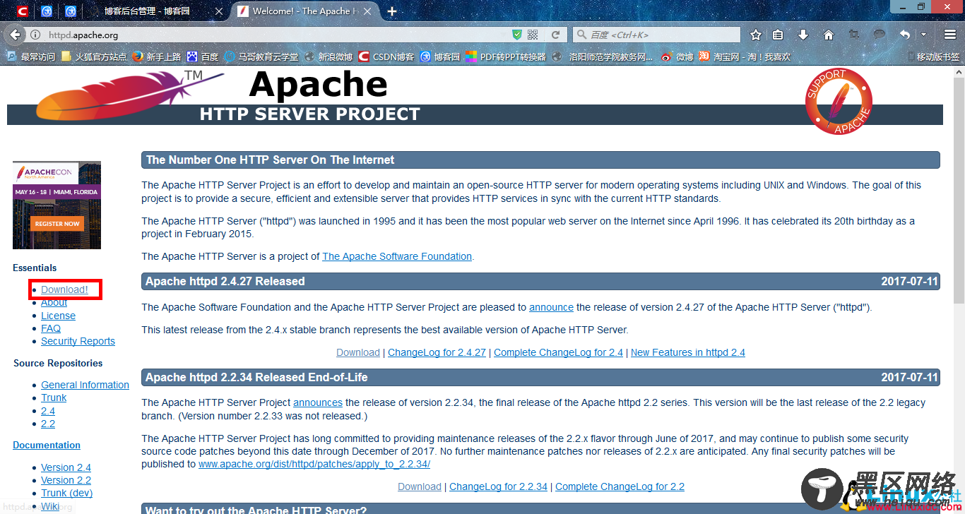Viewport: 965px width, 514px height.
Task: Click the green shield icon in address bar
Action: (517, 35)
